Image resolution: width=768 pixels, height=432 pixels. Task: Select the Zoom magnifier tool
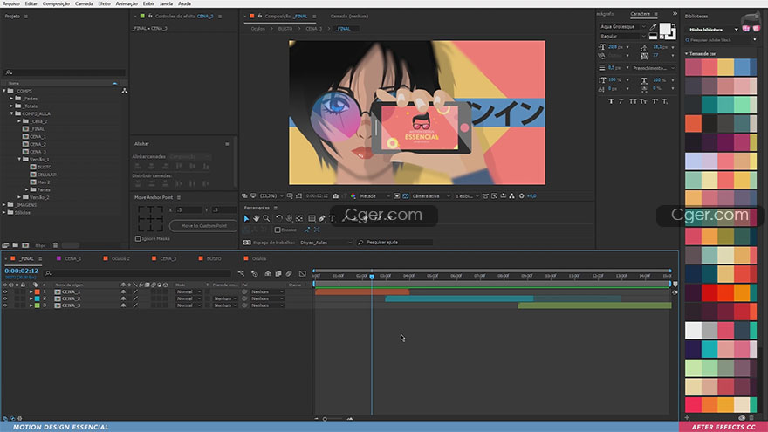point(266,218)
